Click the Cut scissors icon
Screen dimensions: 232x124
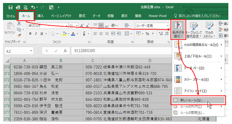19,23
